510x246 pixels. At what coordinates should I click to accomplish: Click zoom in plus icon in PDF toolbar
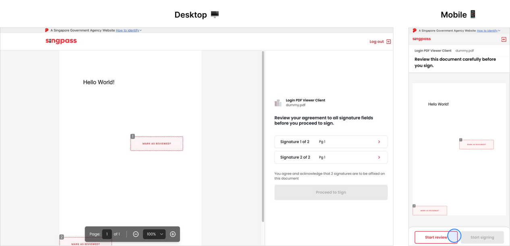(x=173, y=234)
